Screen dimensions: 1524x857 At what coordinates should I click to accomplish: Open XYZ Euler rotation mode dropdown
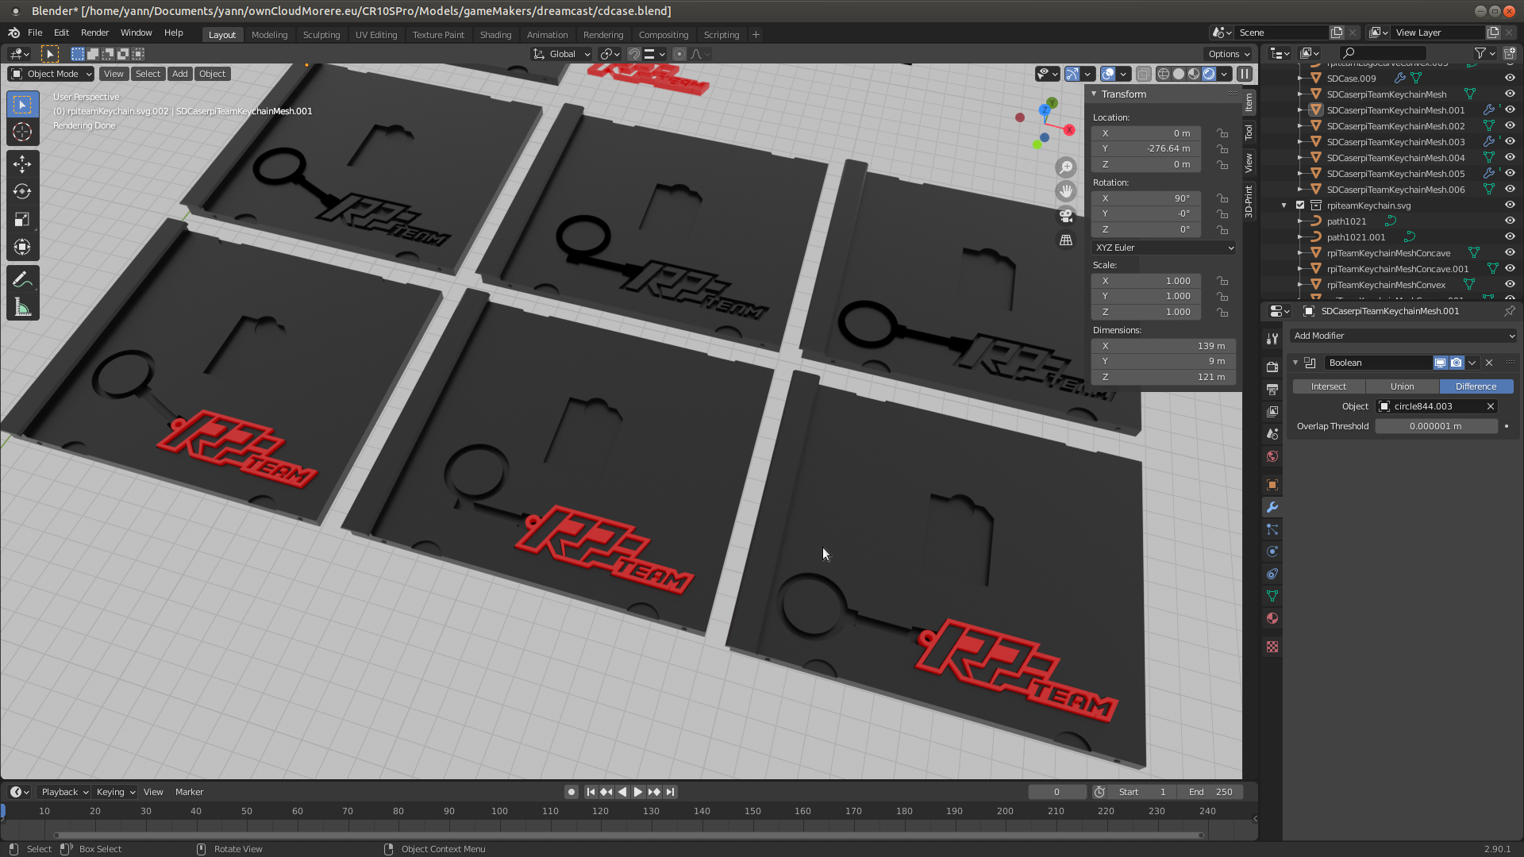tap(1164, 248)
